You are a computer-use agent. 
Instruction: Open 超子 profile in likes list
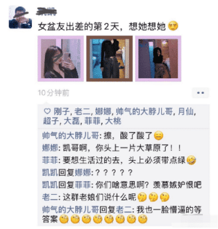pos(51,121)
